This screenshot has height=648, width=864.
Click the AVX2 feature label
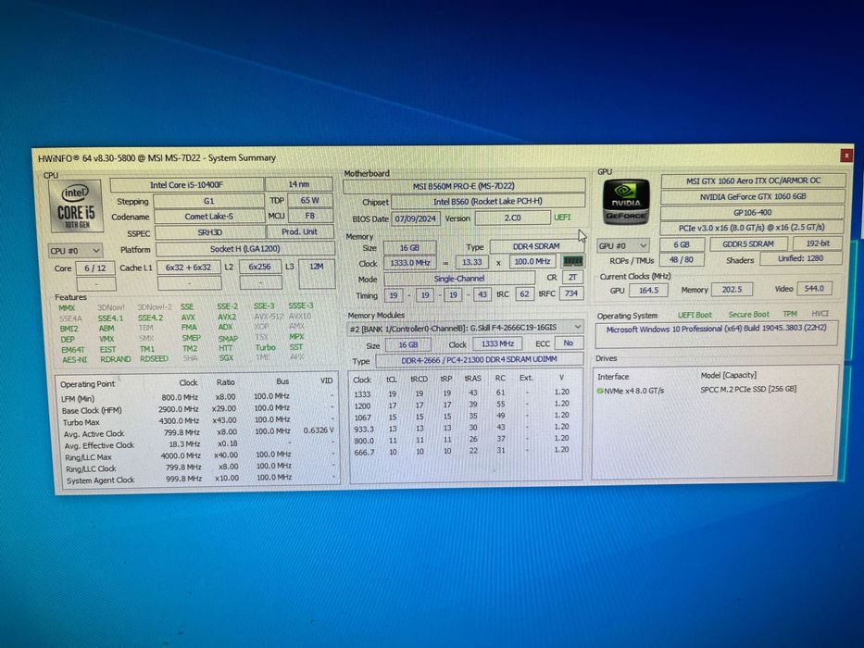pyautogui.click(x=227, y=318)
